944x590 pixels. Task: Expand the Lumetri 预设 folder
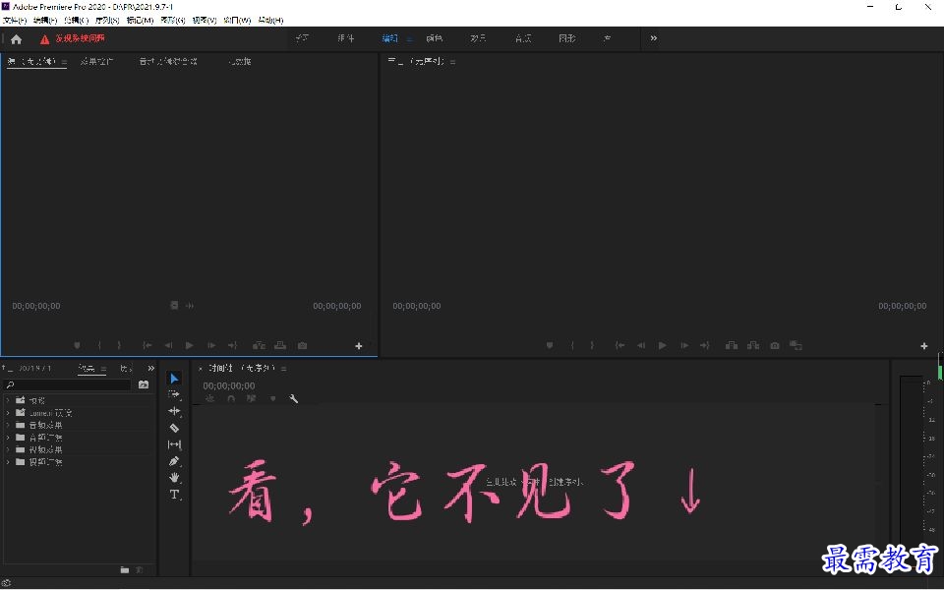click(8, 413)
